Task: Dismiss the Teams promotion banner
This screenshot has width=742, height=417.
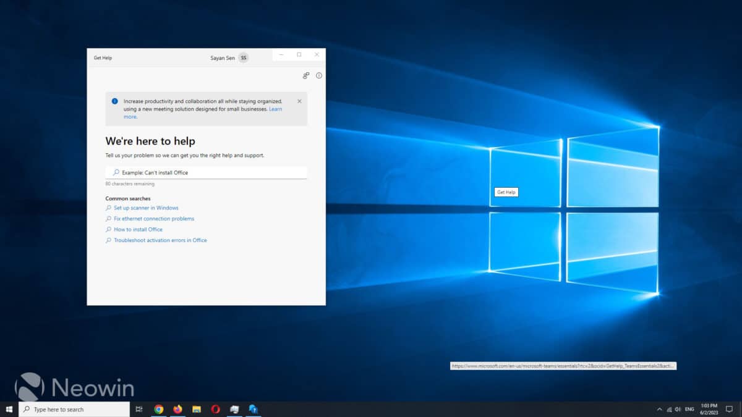Action: (299, 101)
